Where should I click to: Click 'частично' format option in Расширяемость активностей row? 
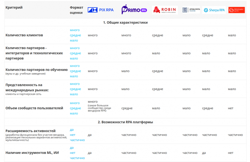(x=77, y=140)
